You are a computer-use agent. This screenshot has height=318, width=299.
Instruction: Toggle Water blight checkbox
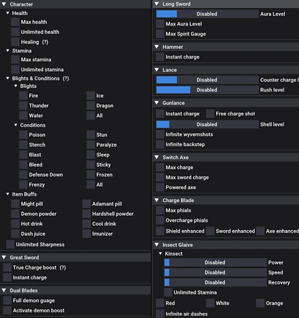pyautogui.click(x=23, y=115)
